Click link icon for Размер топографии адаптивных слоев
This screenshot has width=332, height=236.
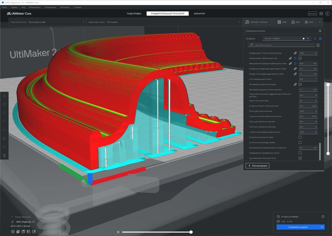click(295, 74)
